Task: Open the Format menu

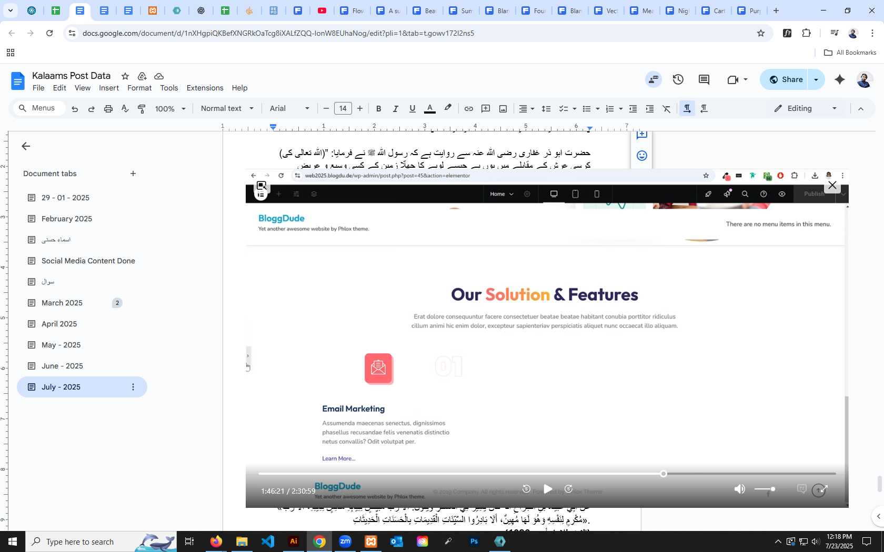Action: tap(139, 88)
